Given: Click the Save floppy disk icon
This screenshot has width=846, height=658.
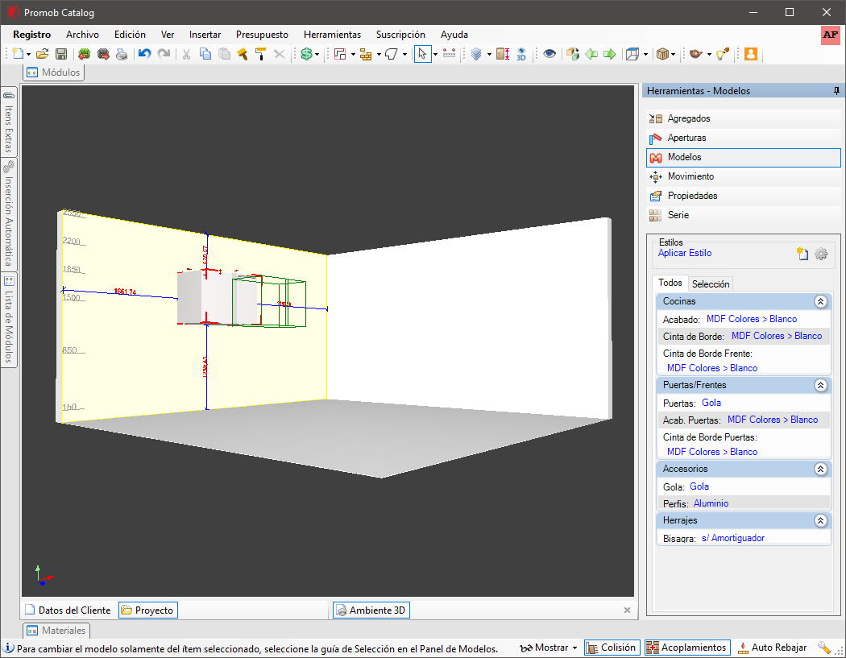Looking at the screenshot, I should [x=61, y=54].
